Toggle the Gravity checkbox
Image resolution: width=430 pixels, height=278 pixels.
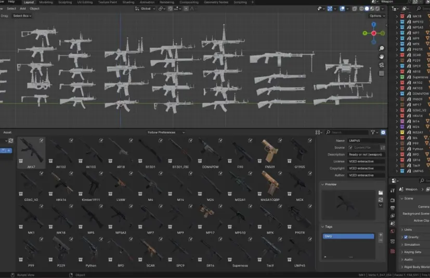tap(406, 237)
